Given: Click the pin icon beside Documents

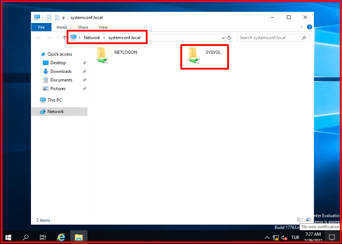Looking at the screenshot, I should tap(84, 80).
